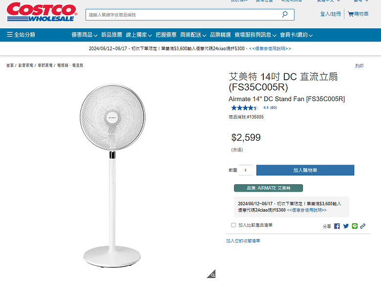381x281 pixels.
Task: Copy product link with chain icon
Action: point(363,226)
